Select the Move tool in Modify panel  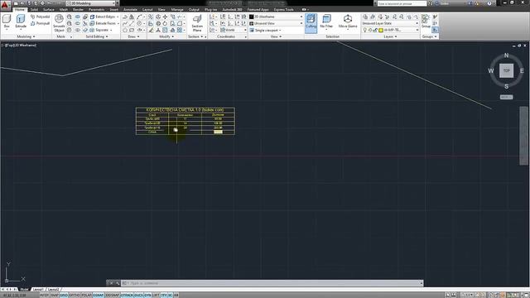166,17
